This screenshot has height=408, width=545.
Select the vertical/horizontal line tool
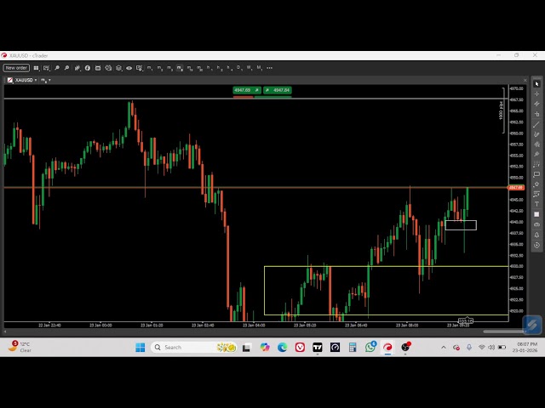[x=536, y=114]
